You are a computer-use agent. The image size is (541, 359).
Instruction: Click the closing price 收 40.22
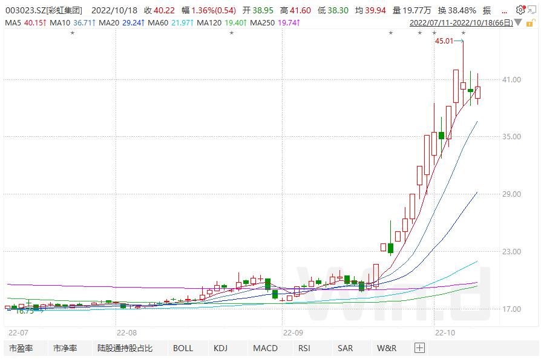159,10
